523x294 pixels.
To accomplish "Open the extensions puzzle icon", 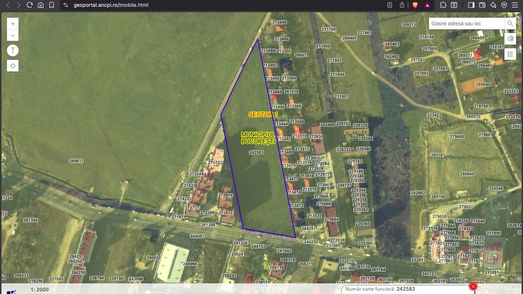I will (x=443, y=5).
